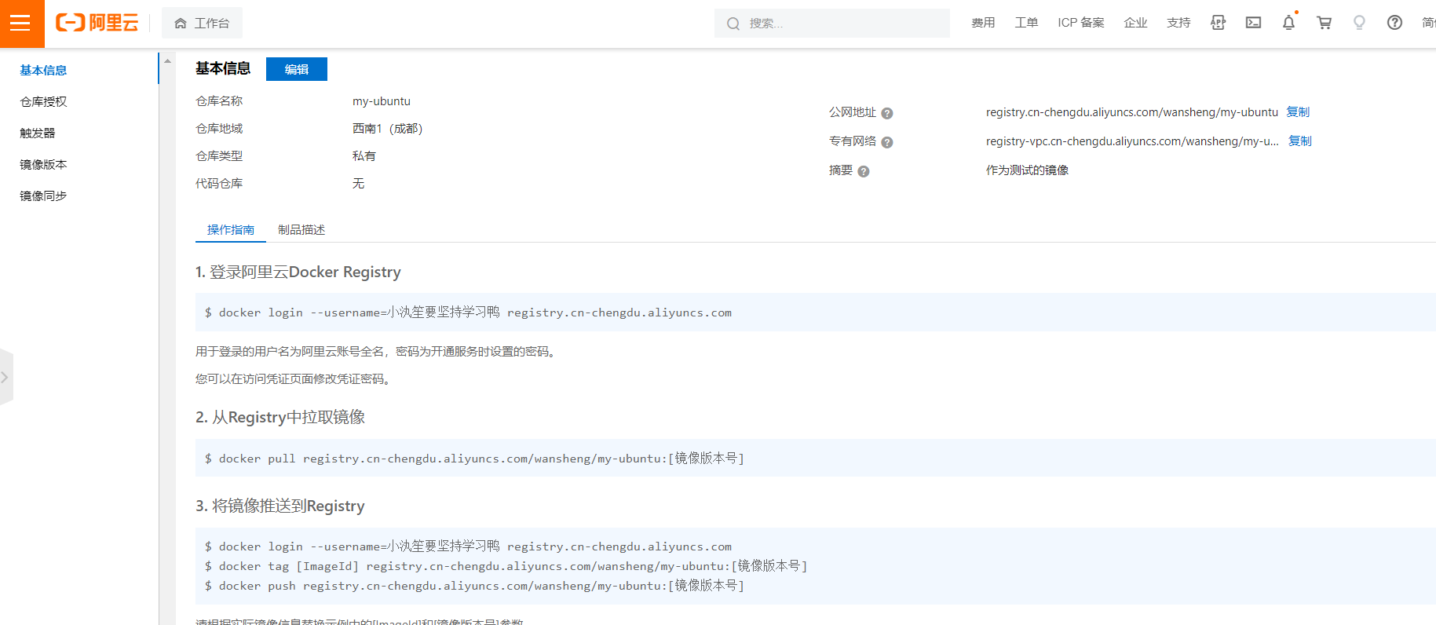The image size is (1436, 625).
Task: Click the help icon next to 摘要
Action: [864, 171]
